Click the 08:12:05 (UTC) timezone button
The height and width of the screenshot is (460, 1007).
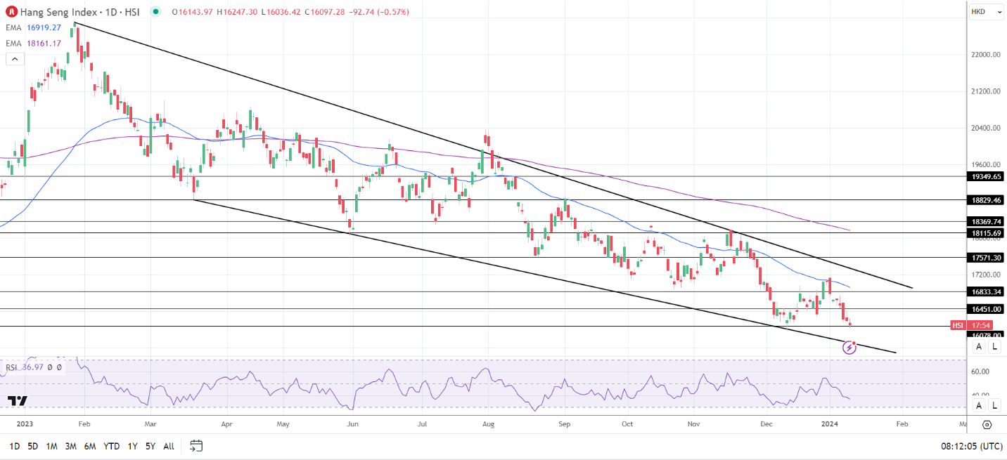pos(971,446)
